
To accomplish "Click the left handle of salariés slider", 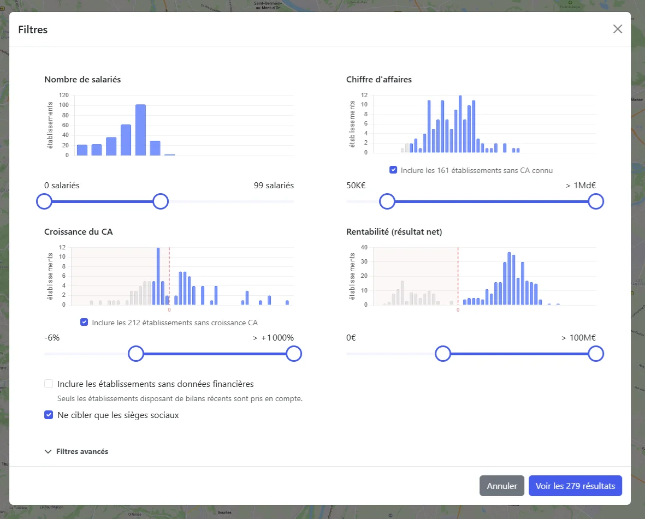I will point(44,201).
